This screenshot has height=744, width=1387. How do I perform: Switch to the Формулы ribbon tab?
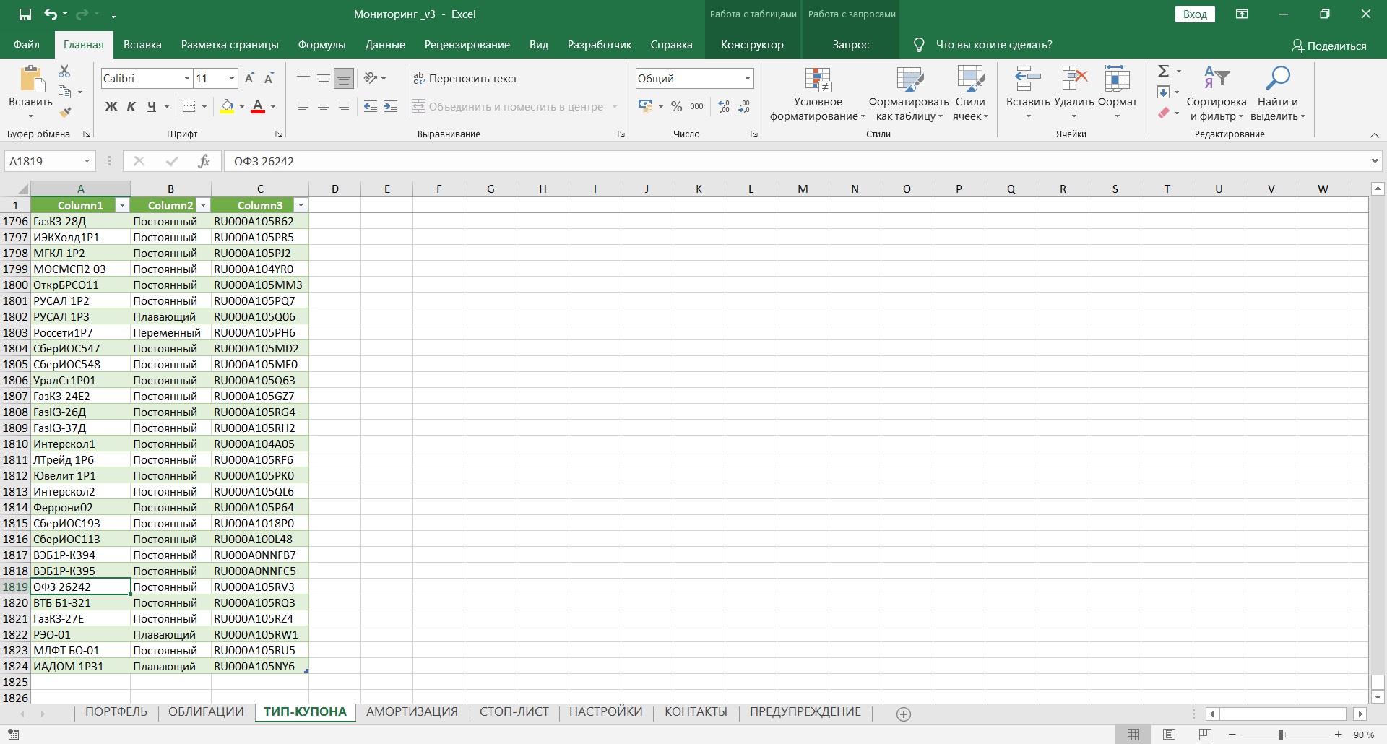[321, 45]
